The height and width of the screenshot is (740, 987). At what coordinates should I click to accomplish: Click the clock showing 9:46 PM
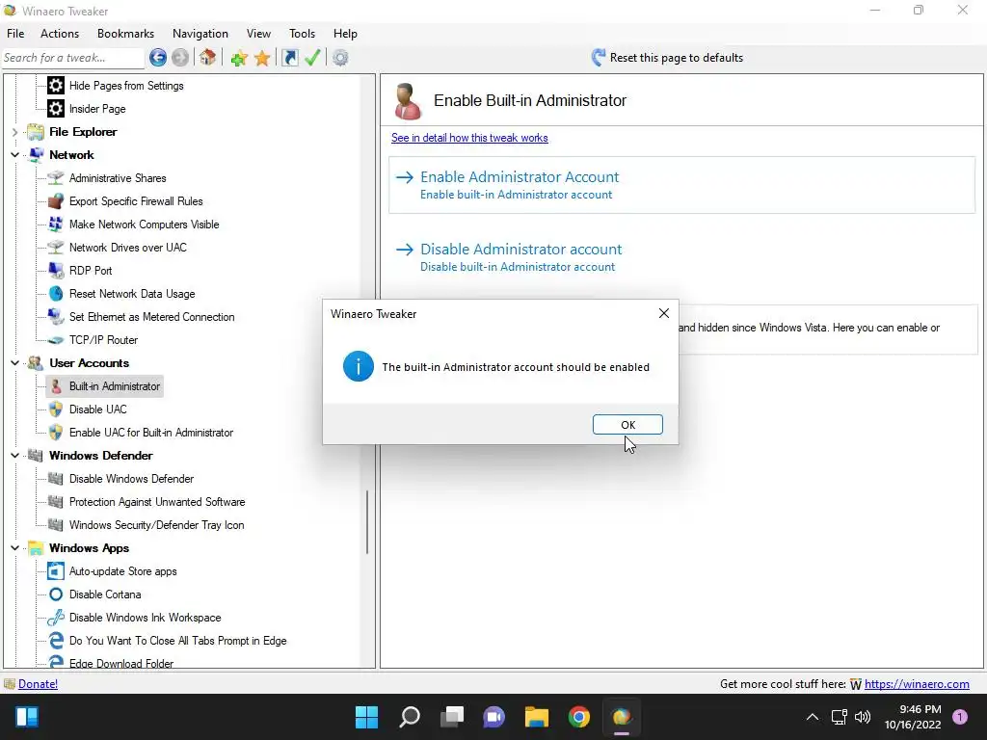coord(920,709)
